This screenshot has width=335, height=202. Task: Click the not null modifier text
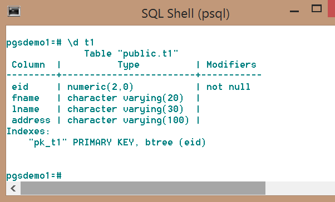coord(228,87)
